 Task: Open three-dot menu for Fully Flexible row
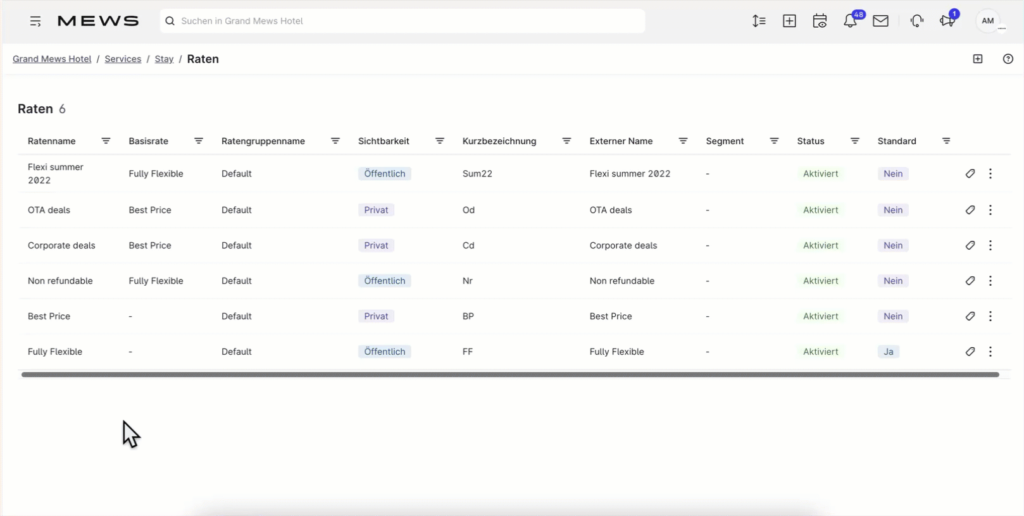click(x=990, y=352)
